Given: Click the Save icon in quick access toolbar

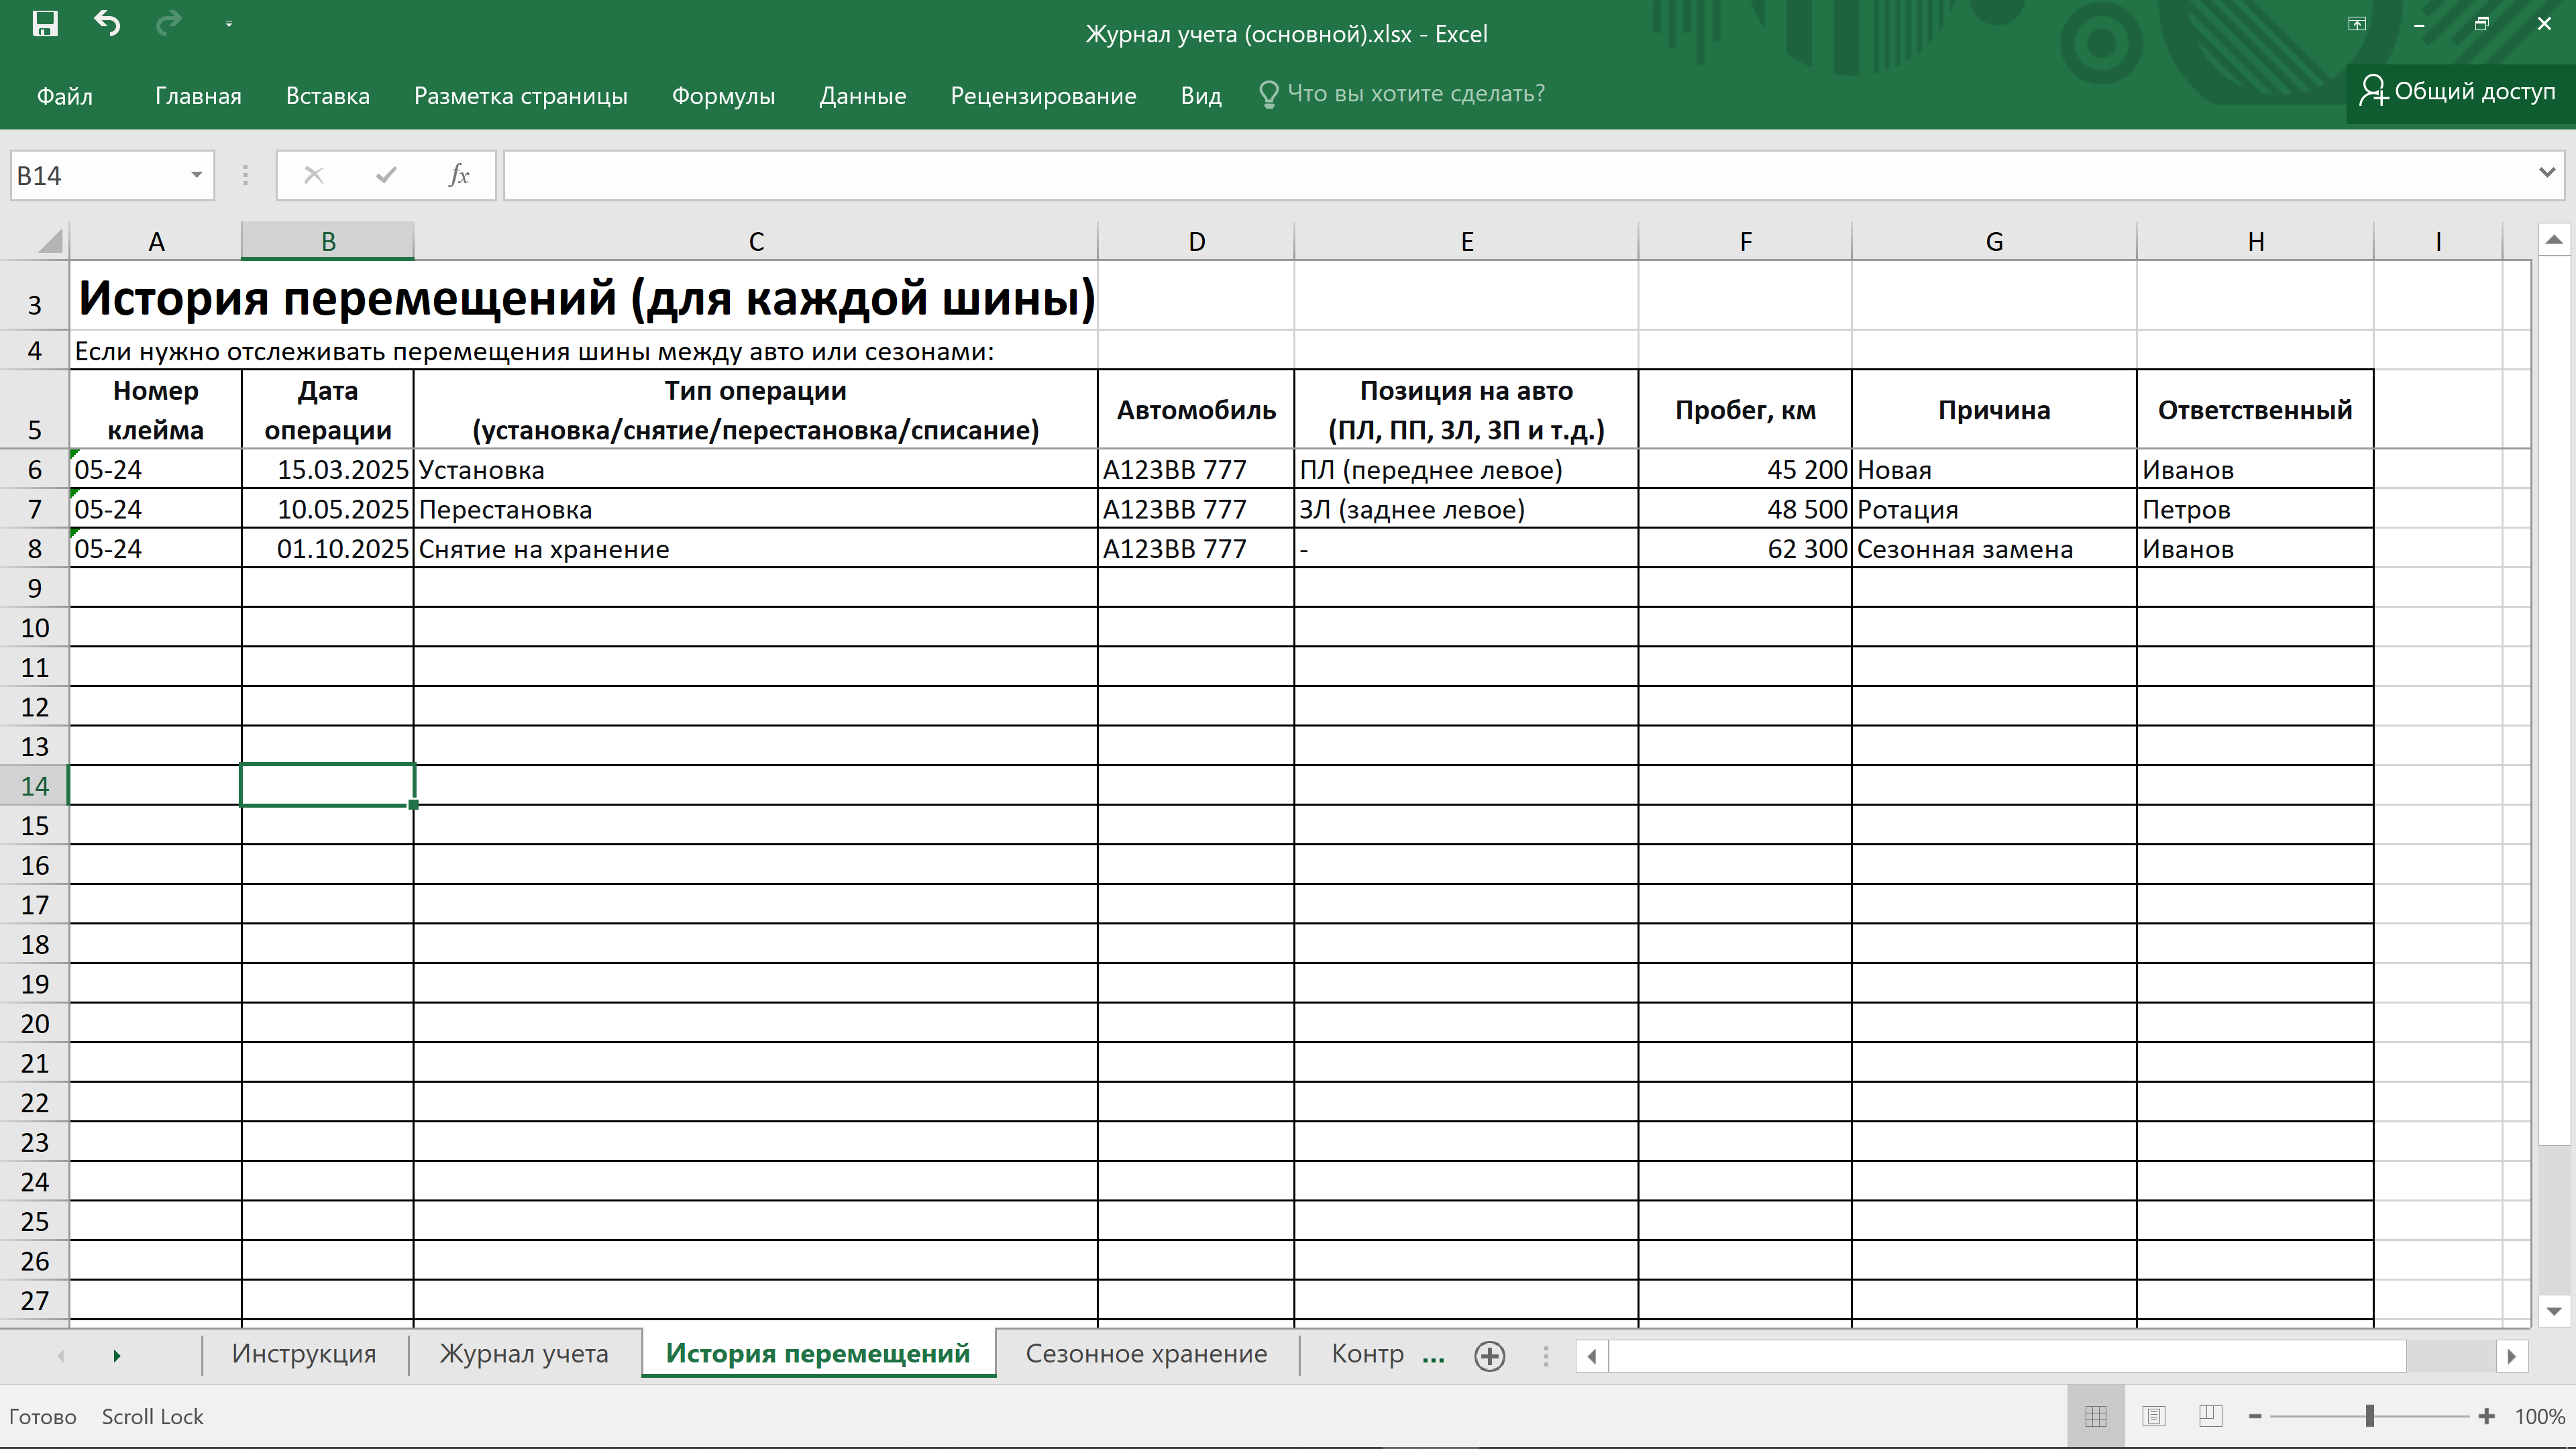Looking at the screenshot, I should click(x=45, y=24).
